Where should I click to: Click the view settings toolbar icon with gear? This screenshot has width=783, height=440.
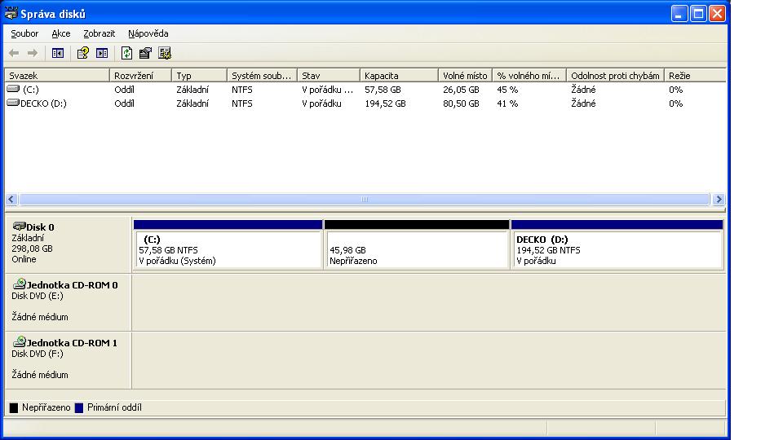165,53
